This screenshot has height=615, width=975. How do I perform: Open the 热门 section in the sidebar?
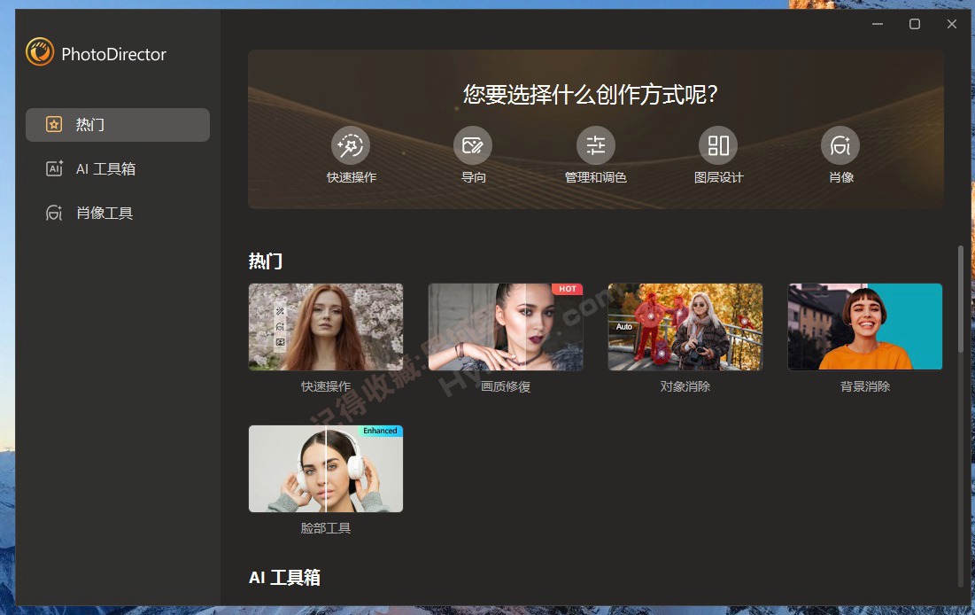(x=116, y=124)
